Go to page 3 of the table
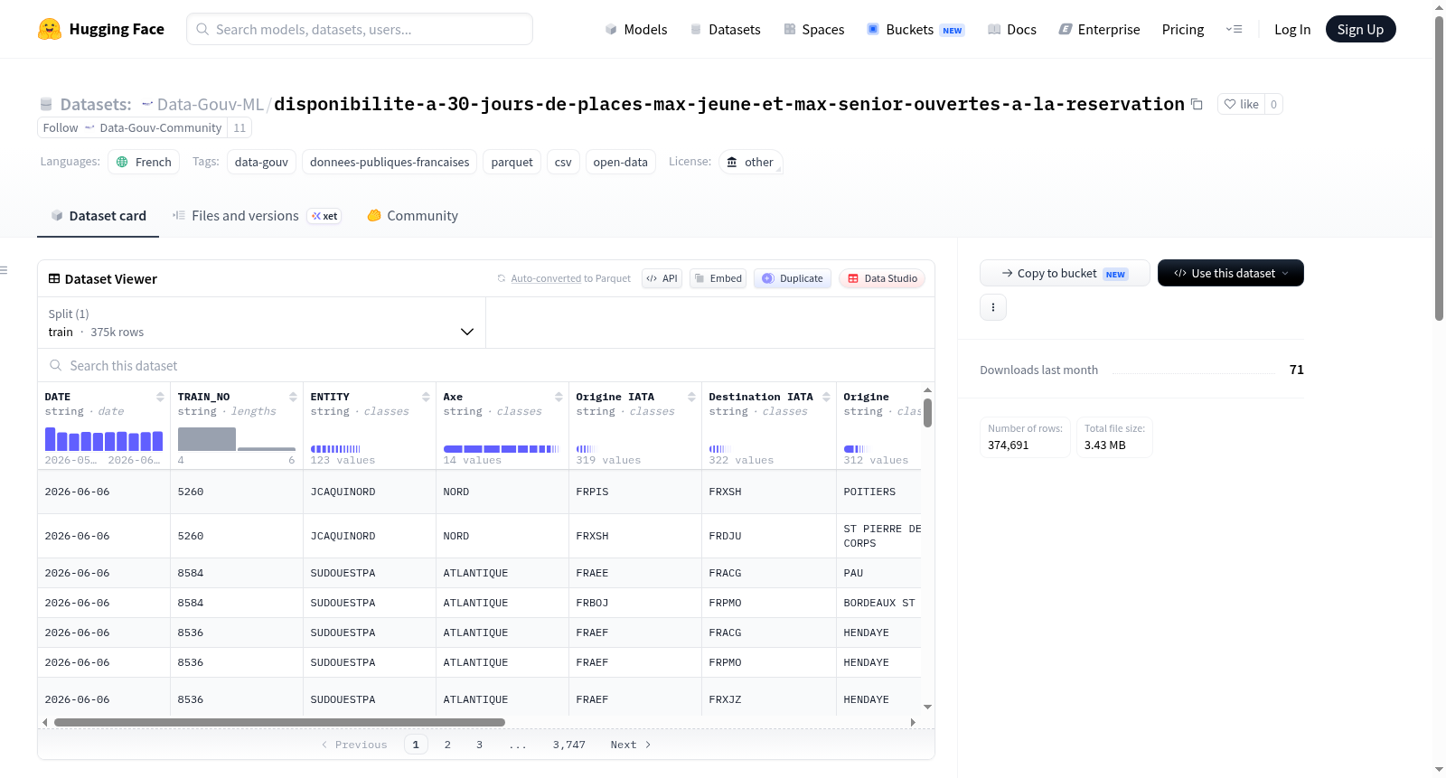Viewport: 1446px width, 778px height. point(479,745)
